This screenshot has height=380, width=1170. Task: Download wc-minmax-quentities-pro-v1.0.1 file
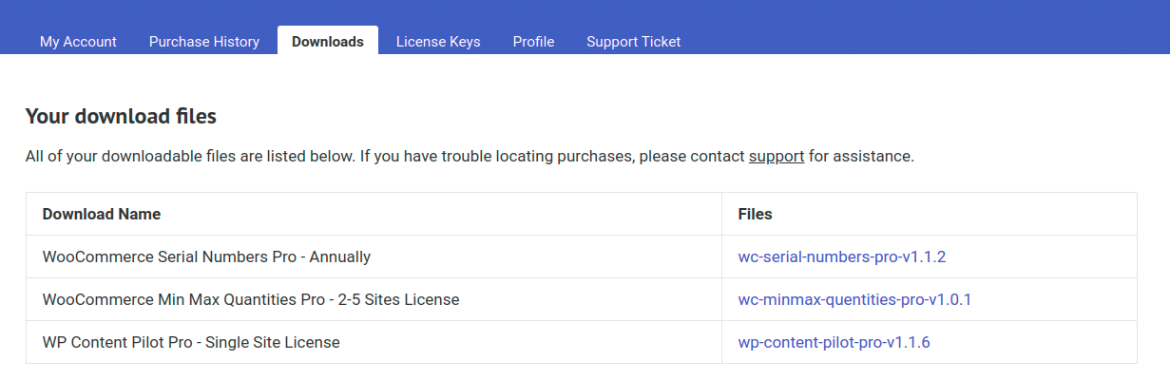(854, 299)
